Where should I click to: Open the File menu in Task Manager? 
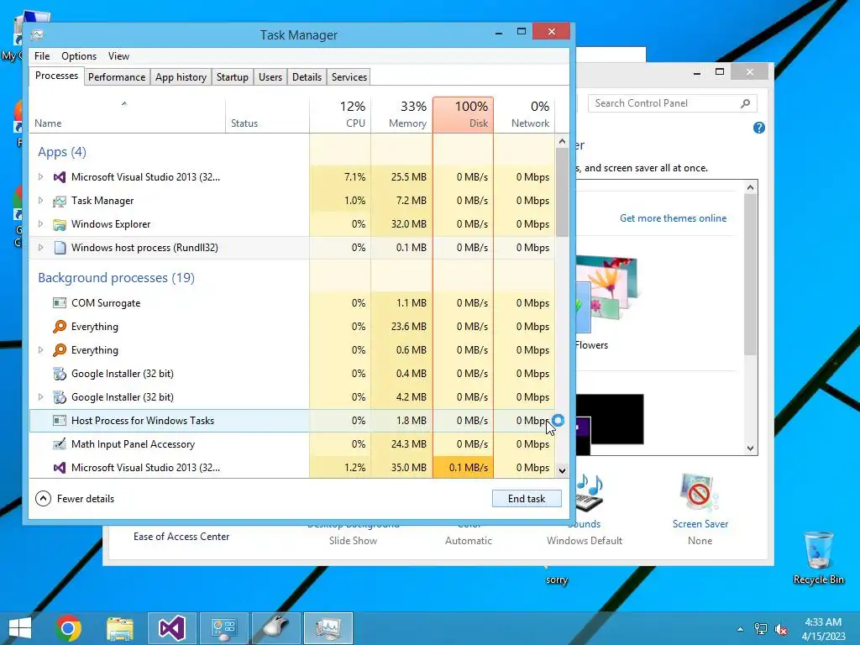coord(42,56)
